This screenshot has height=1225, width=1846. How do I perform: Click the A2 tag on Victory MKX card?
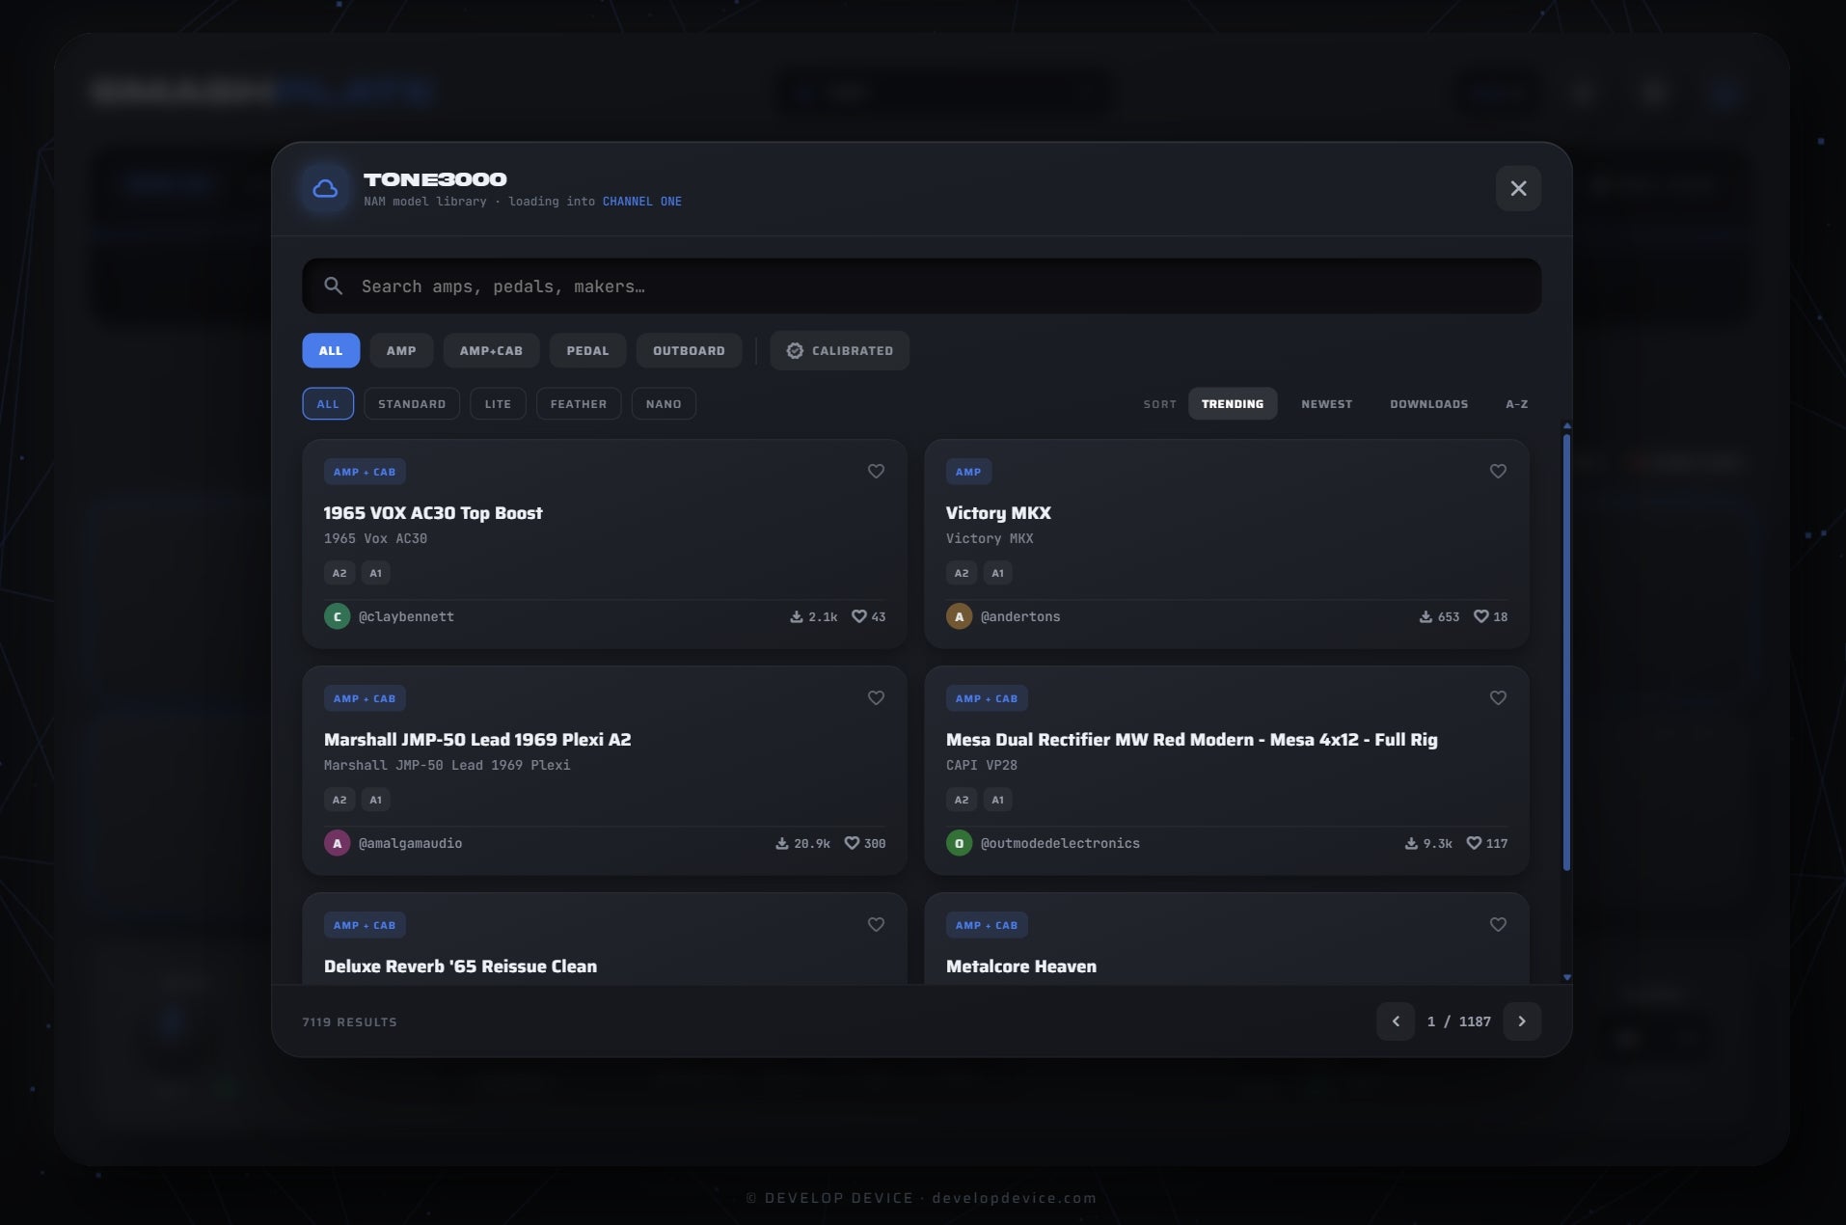pos(962,573)
